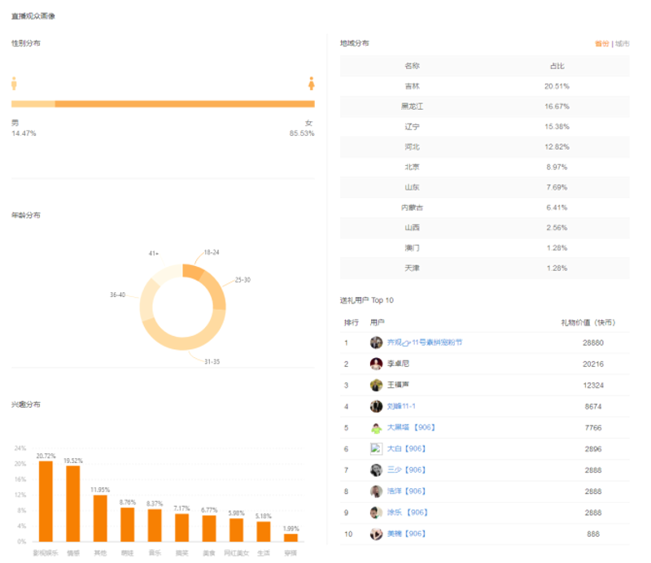Select the 吉林 row in region table

point(484,86)
